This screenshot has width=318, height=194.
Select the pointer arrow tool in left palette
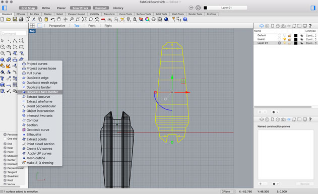[x=3, y=40]
